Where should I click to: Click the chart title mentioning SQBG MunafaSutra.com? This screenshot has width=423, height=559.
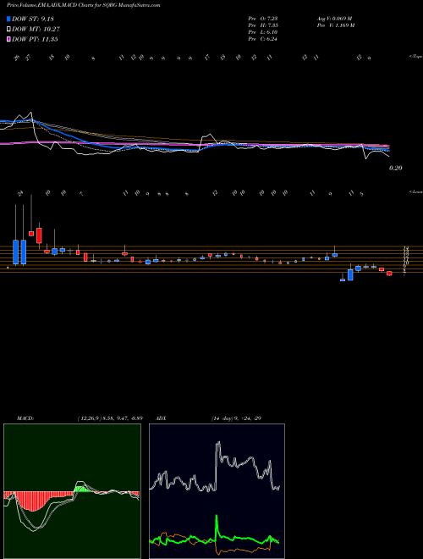coord(83,5)
